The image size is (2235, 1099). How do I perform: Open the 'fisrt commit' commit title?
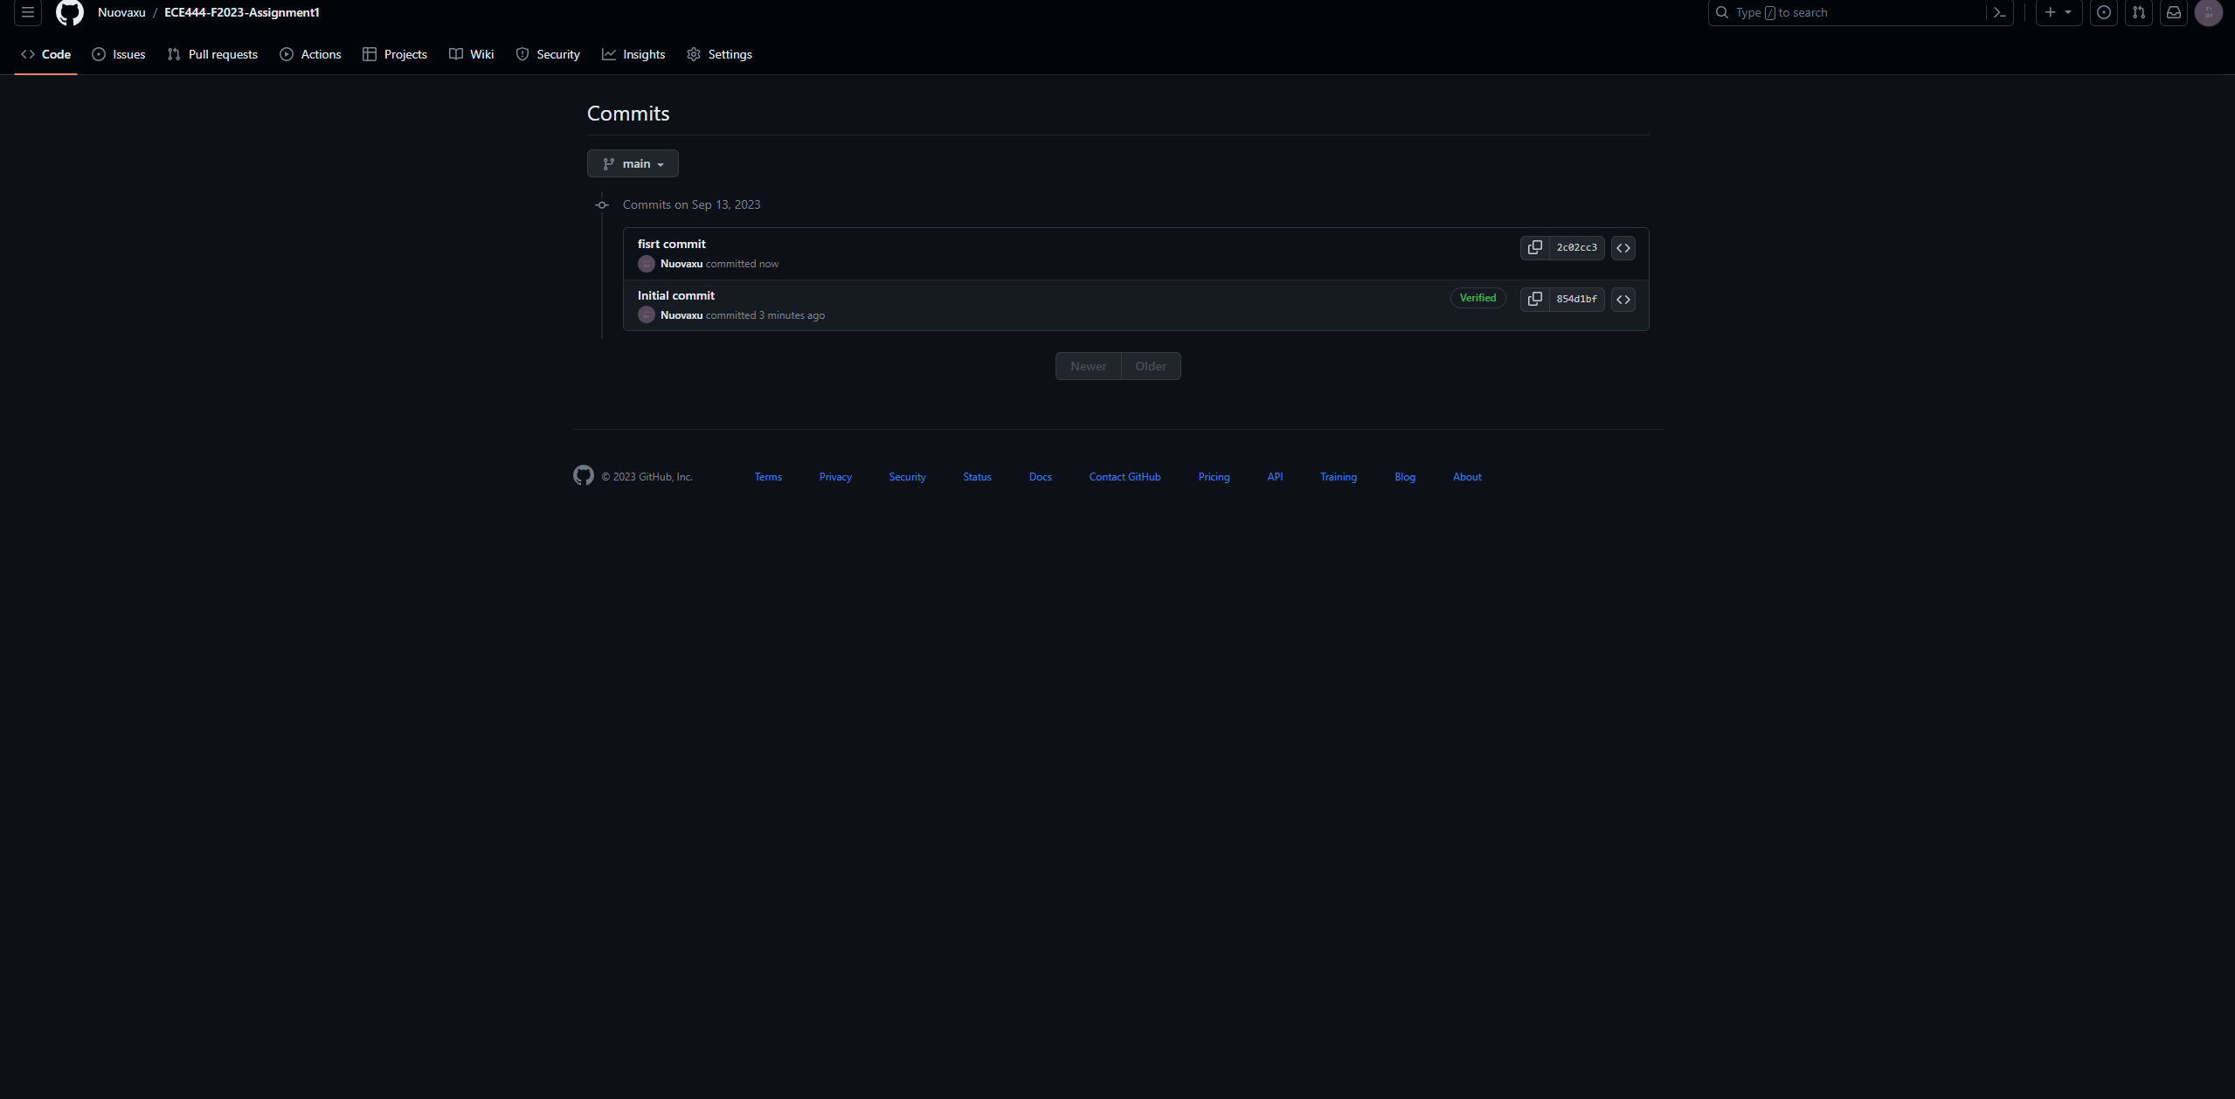(671, 244)
